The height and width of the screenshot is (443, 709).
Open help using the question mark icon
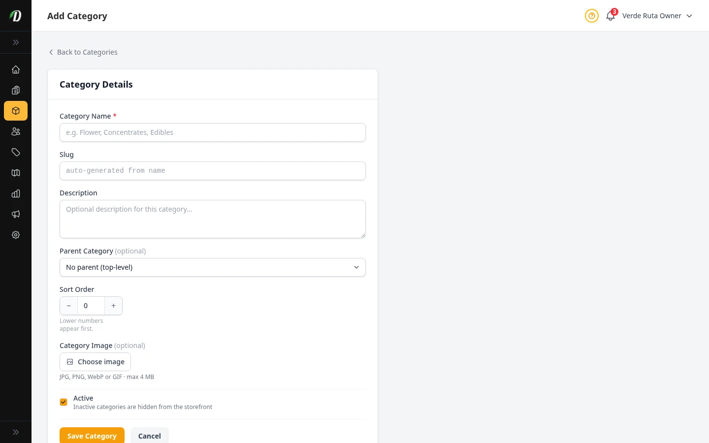[x=591, y=16]
